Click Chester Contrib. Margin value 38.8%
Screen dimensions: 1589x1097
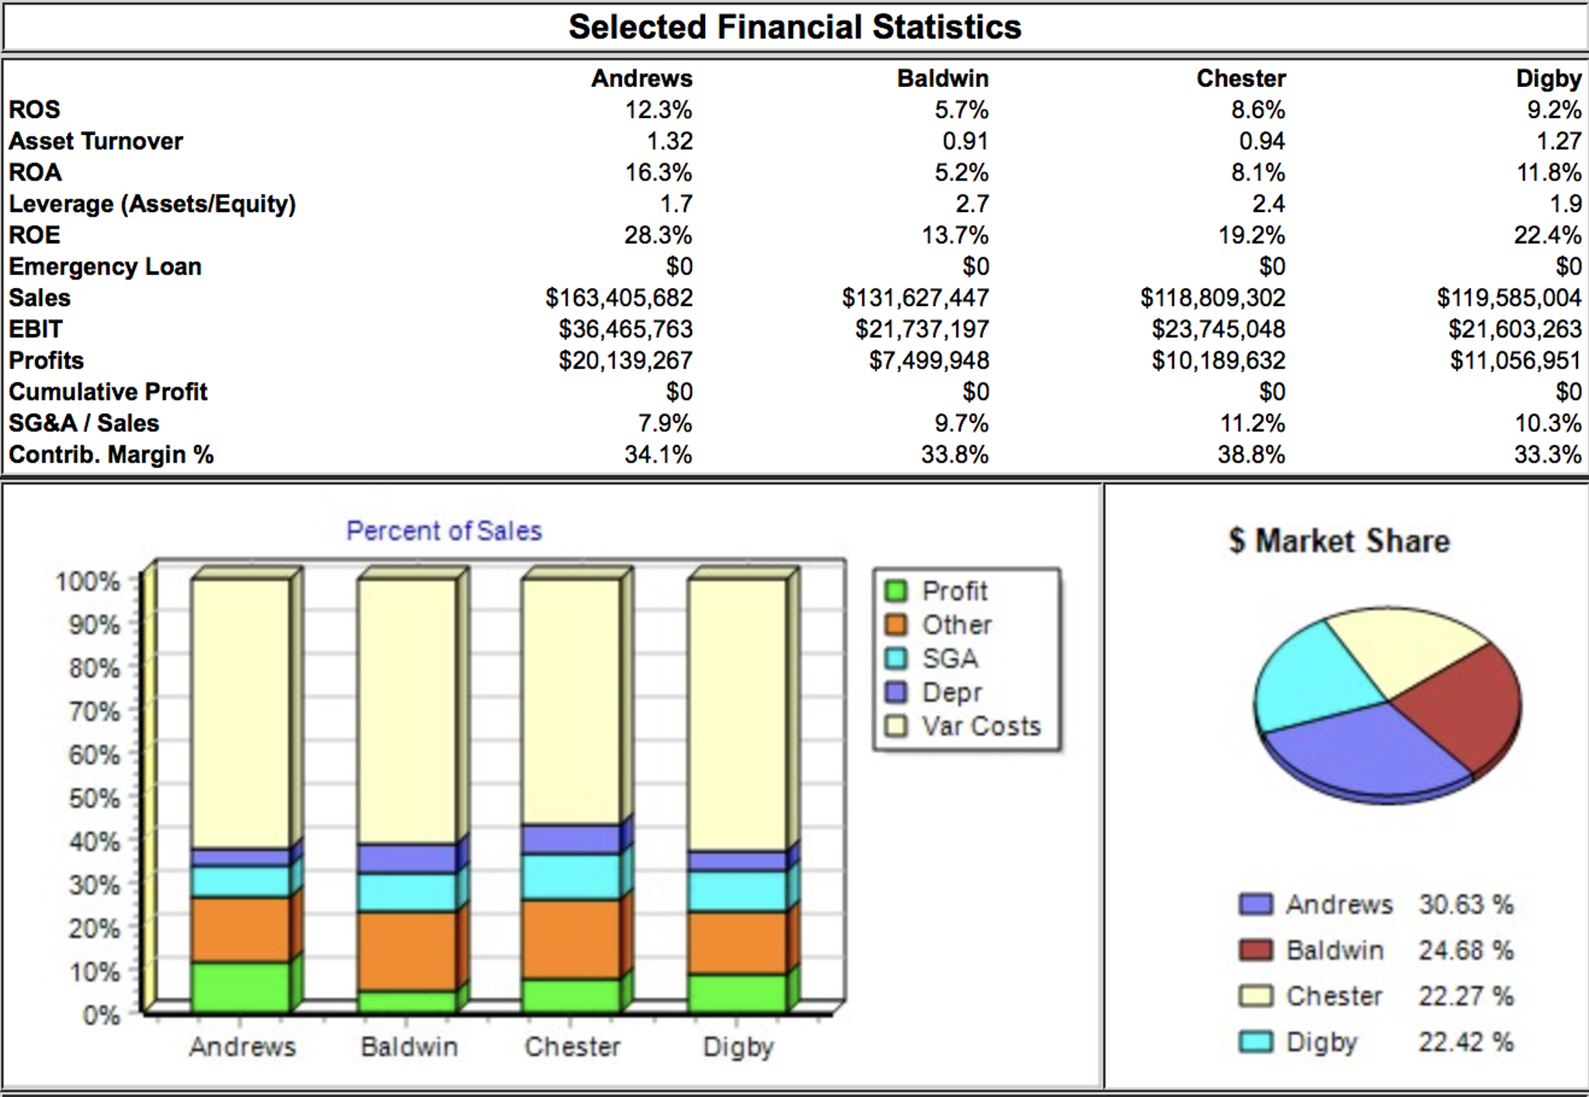pos(1251,455)
